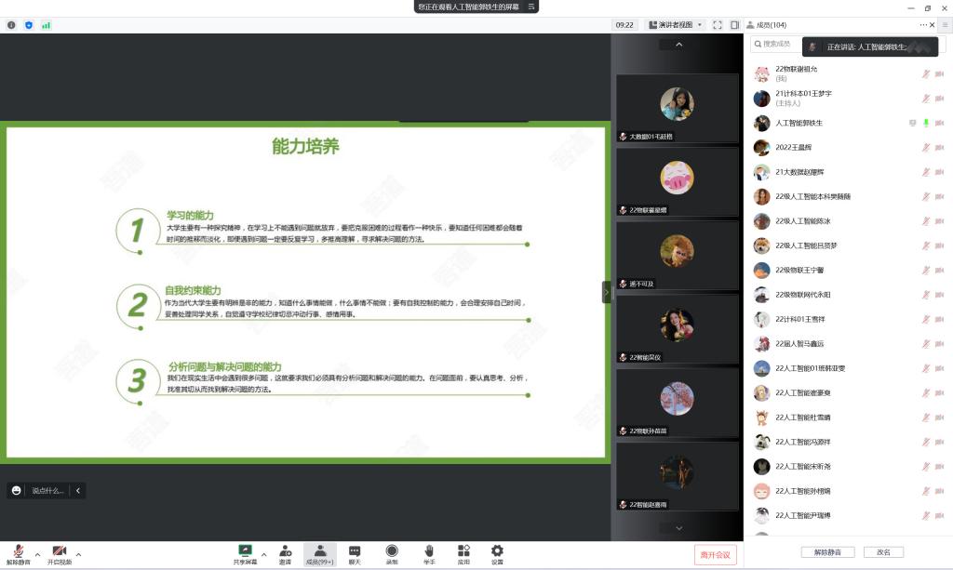Open the 邀请 invite icon

pos(285,550)
